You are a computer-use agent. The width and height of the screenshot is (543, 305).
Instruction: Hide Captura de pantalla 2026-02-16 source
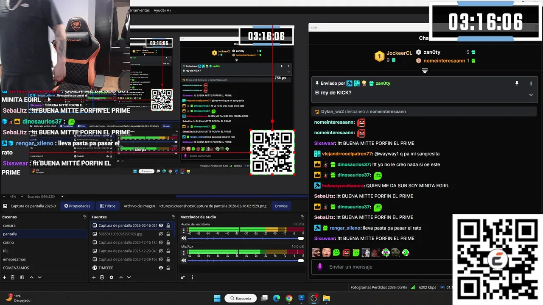pyautogui.click(x=161, y=225)
